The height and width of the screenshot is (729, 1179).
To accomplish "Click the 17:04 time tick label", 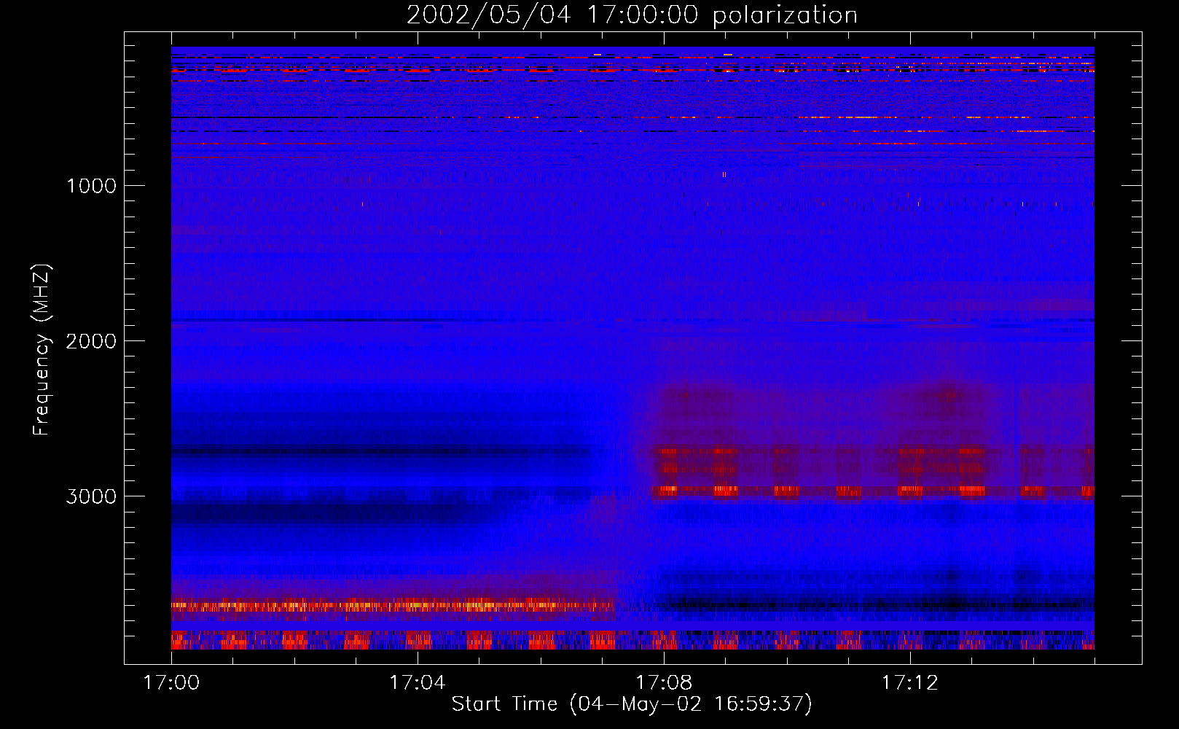I will [x=418, y=683].
